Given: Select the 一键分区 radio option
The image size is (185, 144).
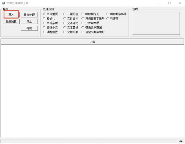Looking at the screenshot, I should point(65,14).
